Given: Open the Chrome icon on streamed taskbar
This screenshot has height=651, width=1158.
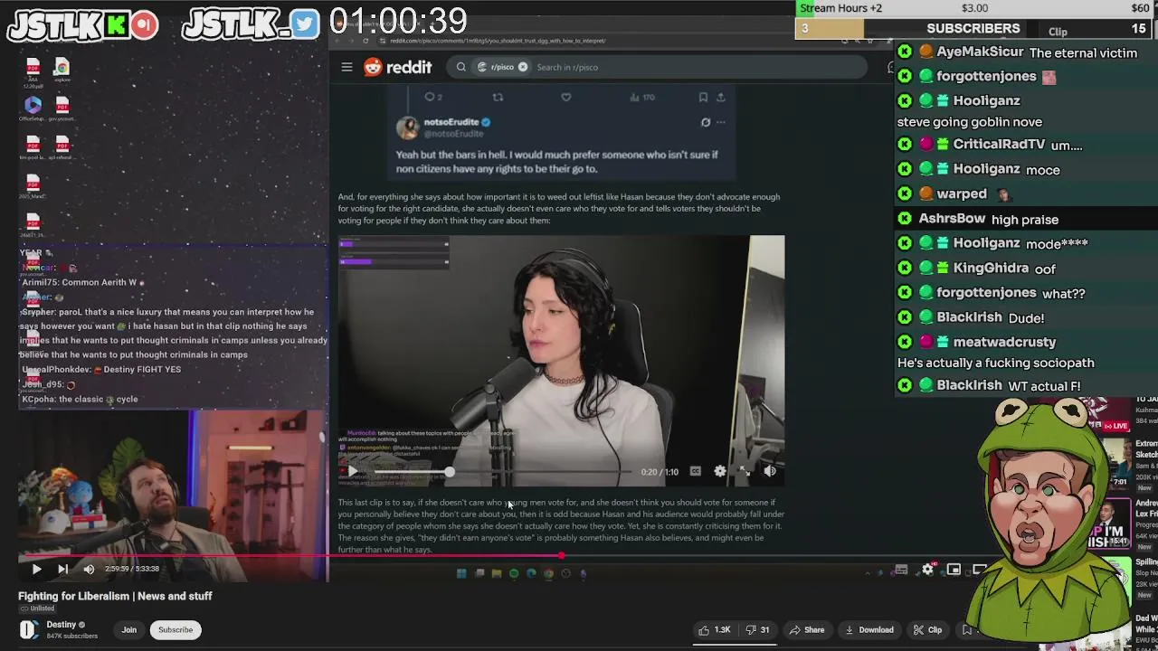Looking at the screenshot, I should coord(548,573).
